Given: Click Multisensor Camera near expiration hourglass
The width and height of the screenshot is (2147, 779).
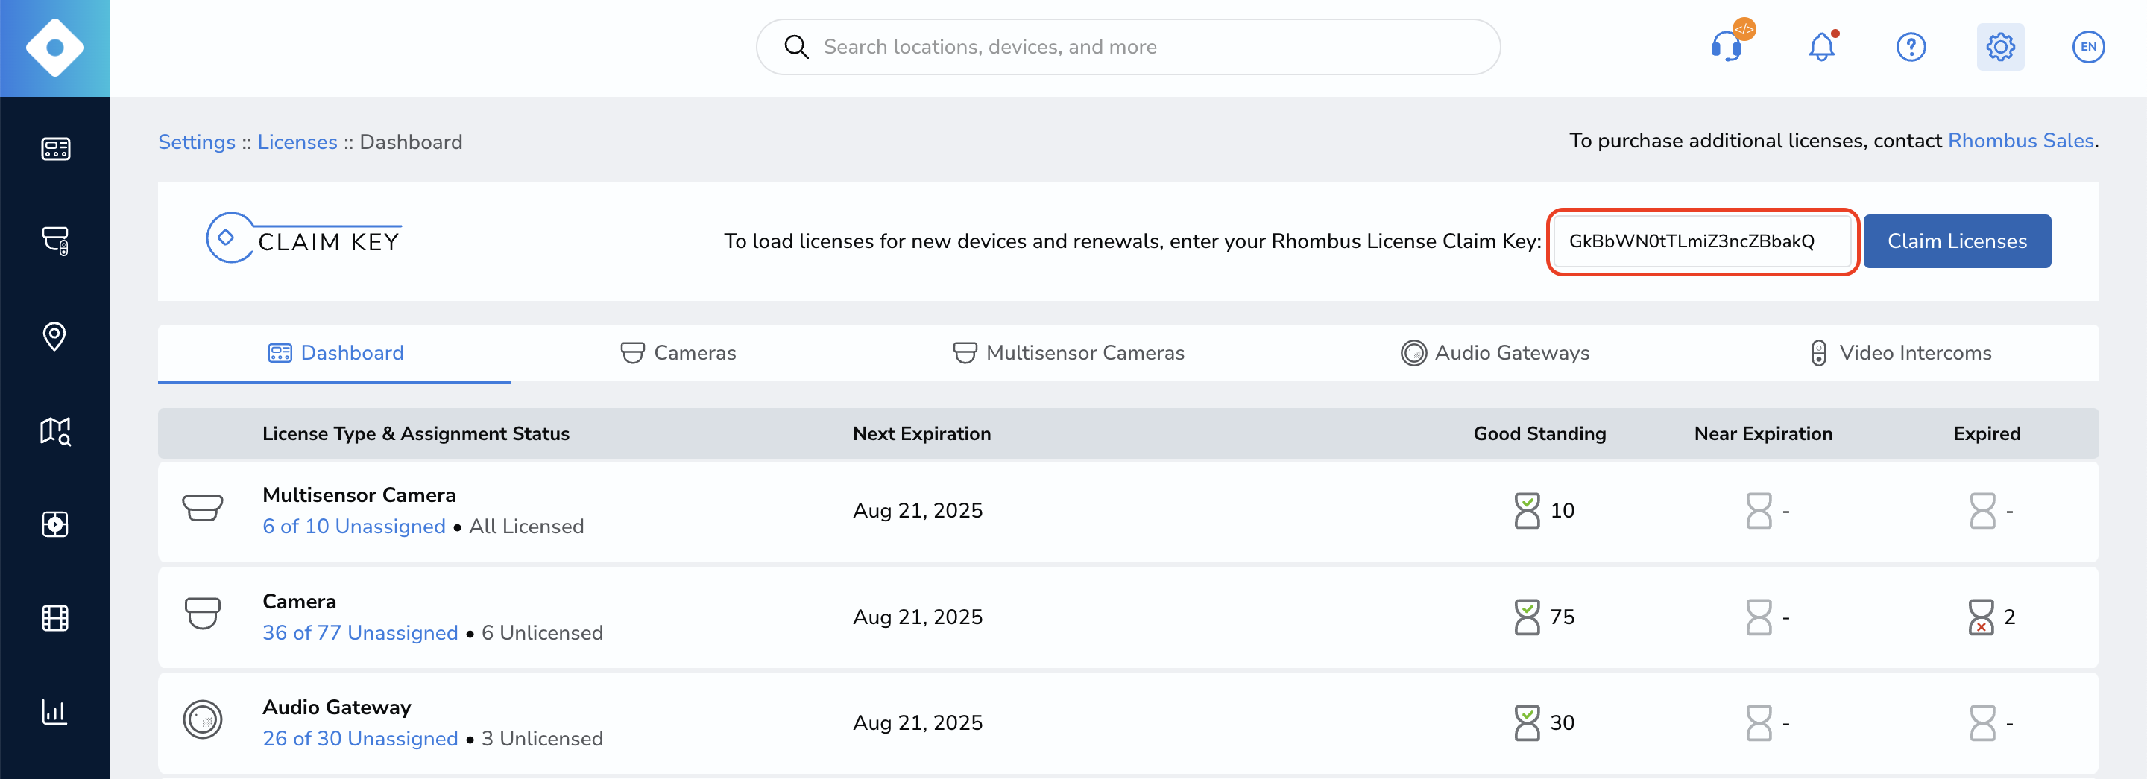Looking at the screenshot, I should pyautogui.click(x=1759, y=510).
